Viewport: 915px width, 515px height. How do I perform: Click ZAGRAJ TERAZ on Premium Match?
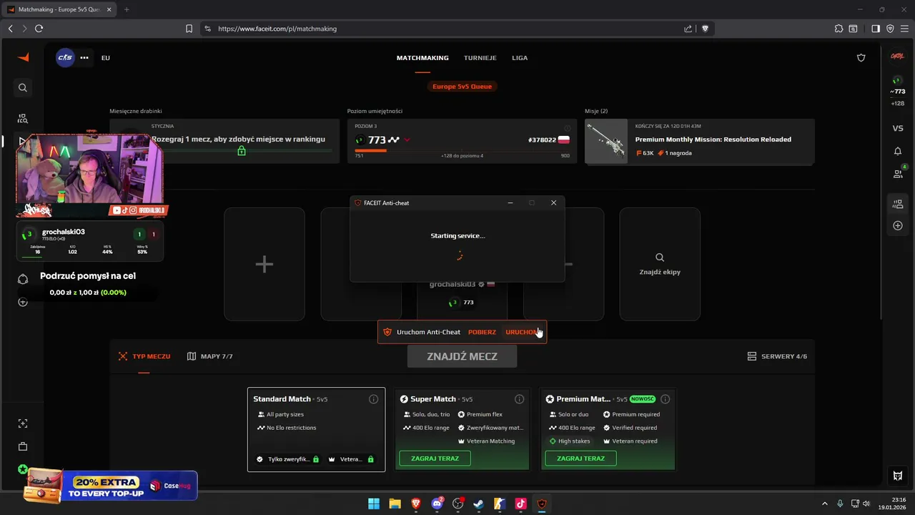point(580,458)
